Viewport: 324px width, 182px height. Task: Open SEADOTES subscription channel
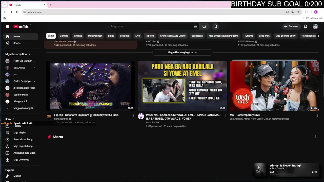(x=21, y=68)
